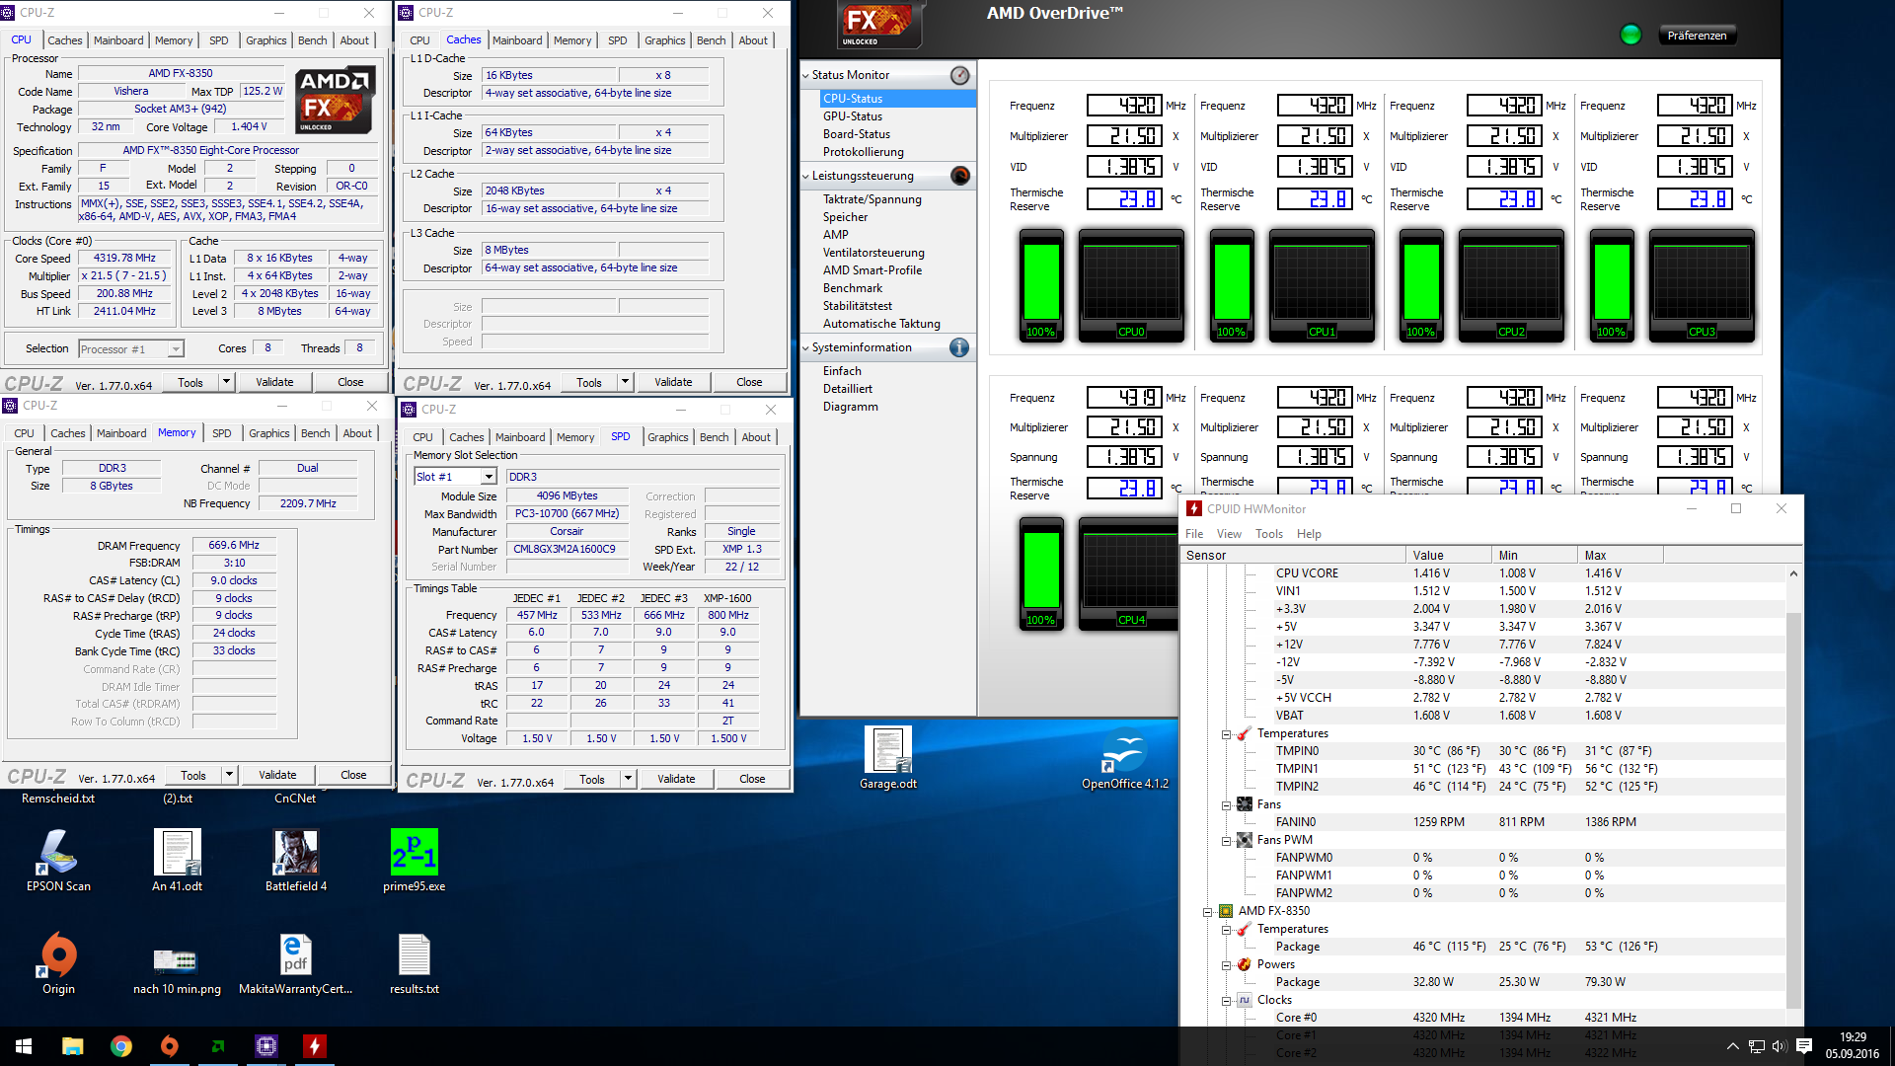Open the Battlefield 4 desktop shortcut
Image resolution: width=1895 pixels, height=1066 pixels.
click(295, 853)
